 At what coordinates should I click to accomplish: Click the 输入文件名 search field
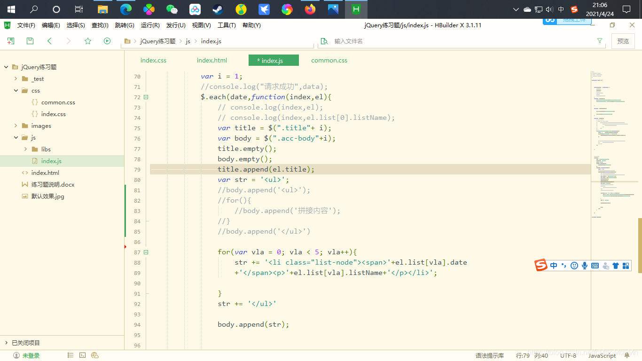[x=461, y=41]
